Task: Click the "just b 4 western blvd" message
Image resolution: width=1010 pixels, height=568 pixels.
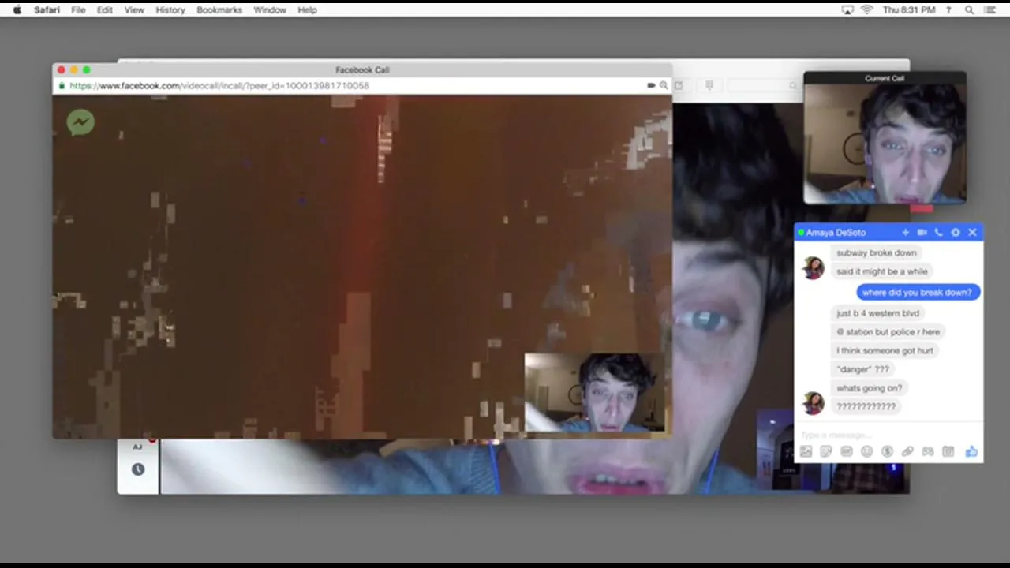Action: (878, 313)
